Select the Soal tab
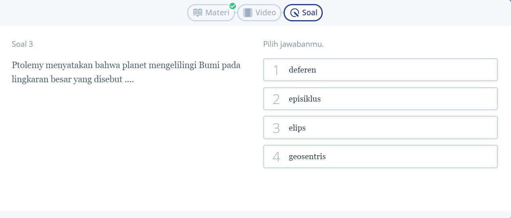The width and height of the screenshot is (511, 218). tap(303, 12)
